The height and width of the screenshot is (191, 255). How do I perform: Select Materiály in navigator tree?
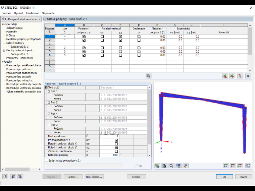tap(11, 32)
